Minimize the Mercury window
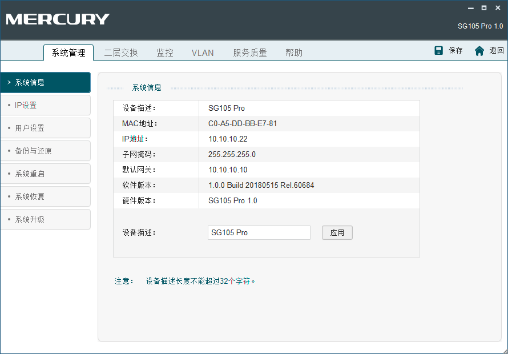 tap(470, 8)
